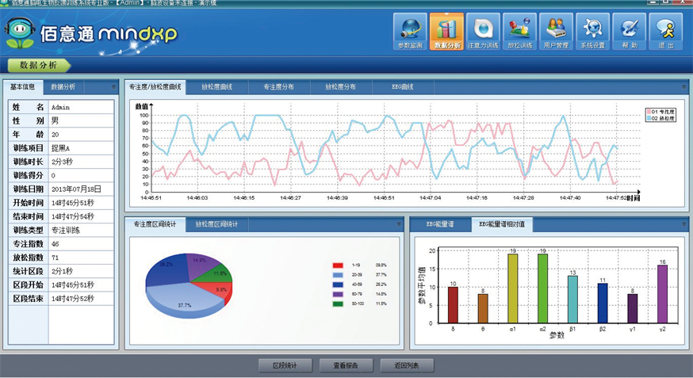Open the pie chart panel corner dropdown
Image resolution: width=693 pixels, height=378 pixels.
400,225
